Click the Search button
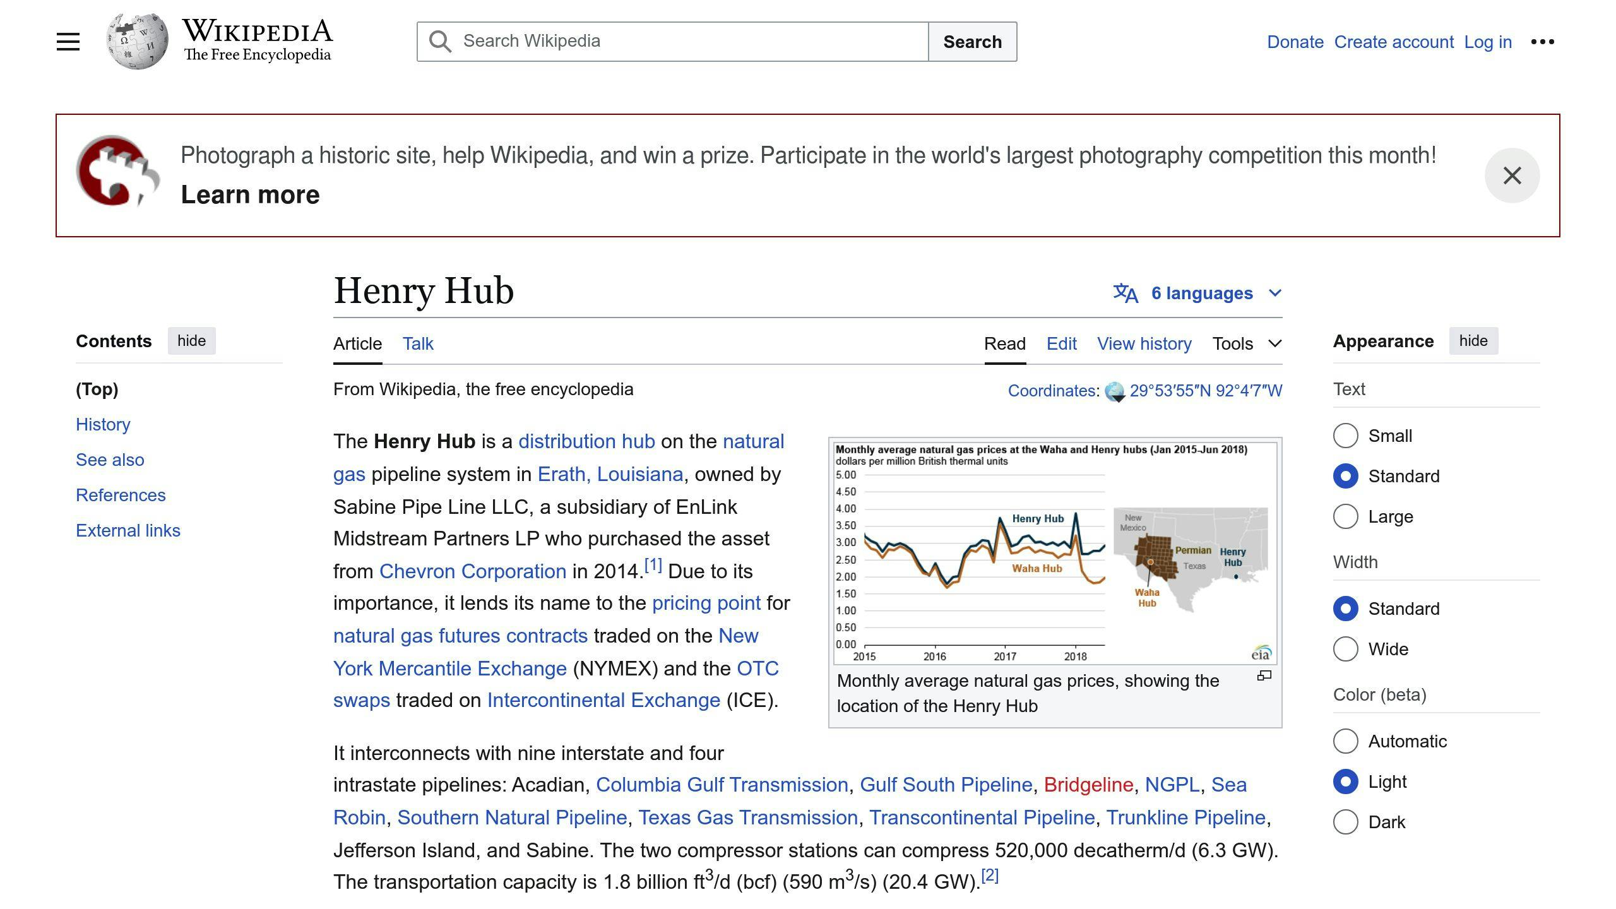 coord(972,42)
